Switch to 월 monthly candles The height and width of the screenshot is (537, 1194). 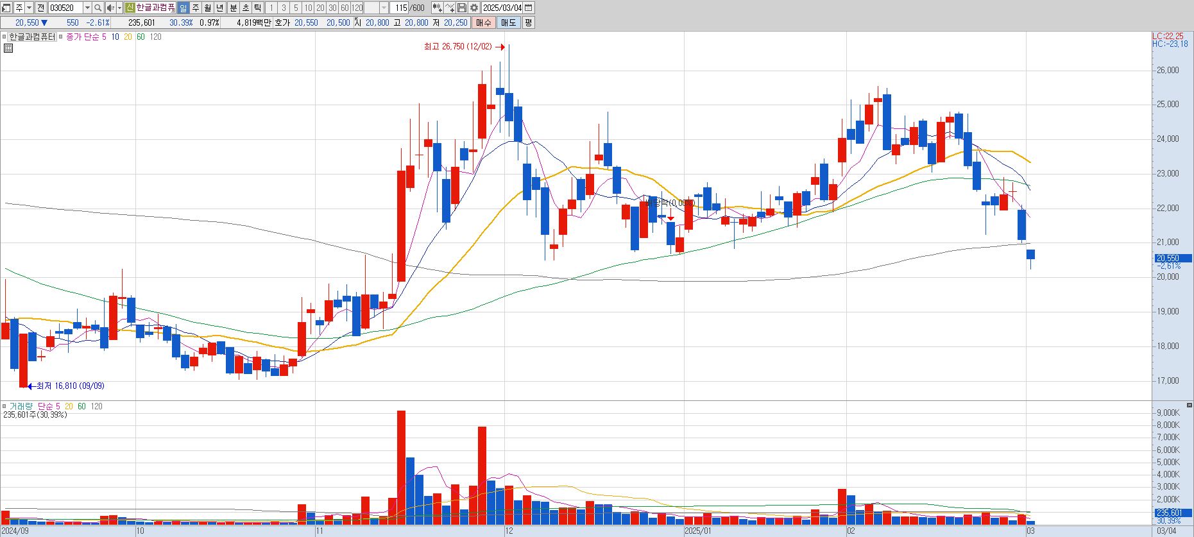(x=208, y=8)
